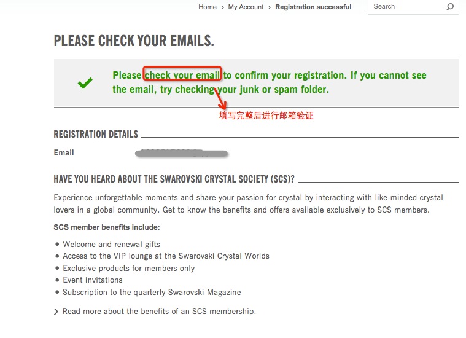Viewport: 466px width, 338px height.
Task: Click the blurred email address value
Action: pyautogui.click(x=182, y=153)
